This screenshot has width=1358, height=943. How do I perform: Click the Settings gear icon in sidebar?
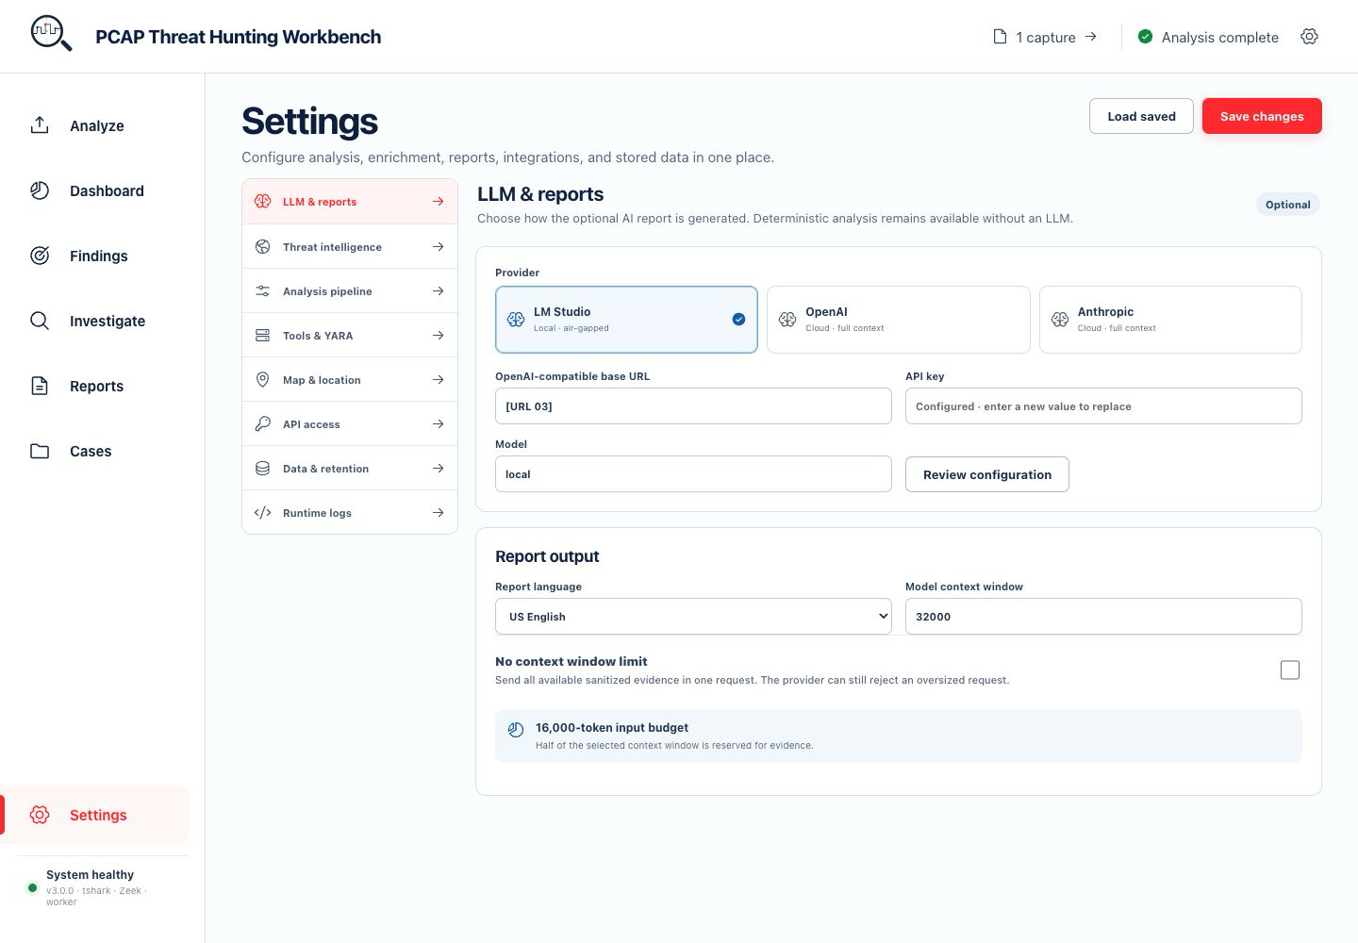pyautogui.click(x=40, y=815)
